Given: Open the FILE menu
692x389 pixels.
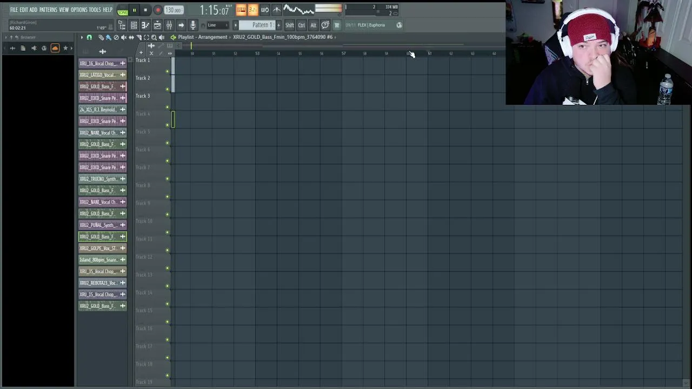Looking at the screenshot, I should pyautogui.click(x=14, y=10).
